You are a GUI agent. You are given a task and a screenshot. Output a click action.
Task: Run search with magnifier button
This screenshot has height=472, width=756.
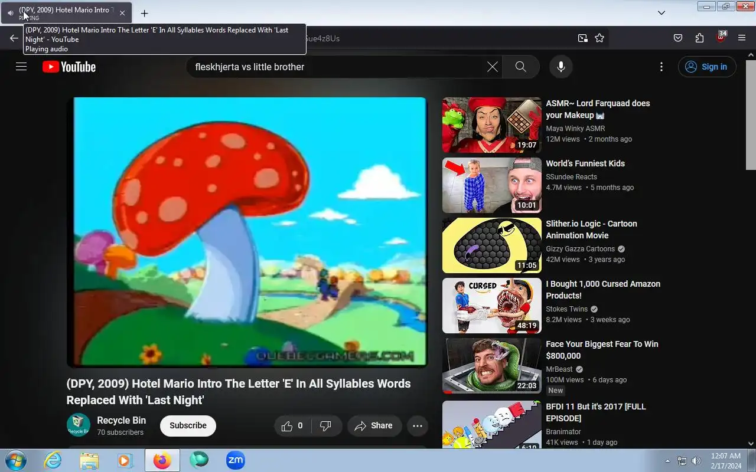point(520,67)
